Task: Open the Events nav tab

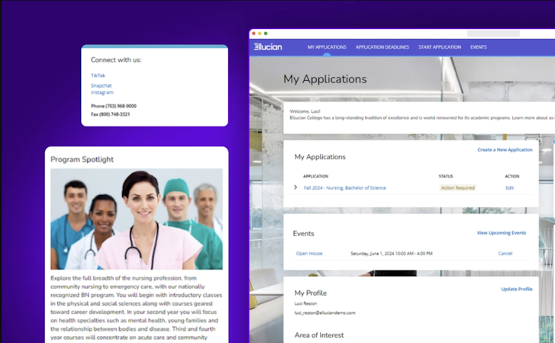Action: point(479,47)
